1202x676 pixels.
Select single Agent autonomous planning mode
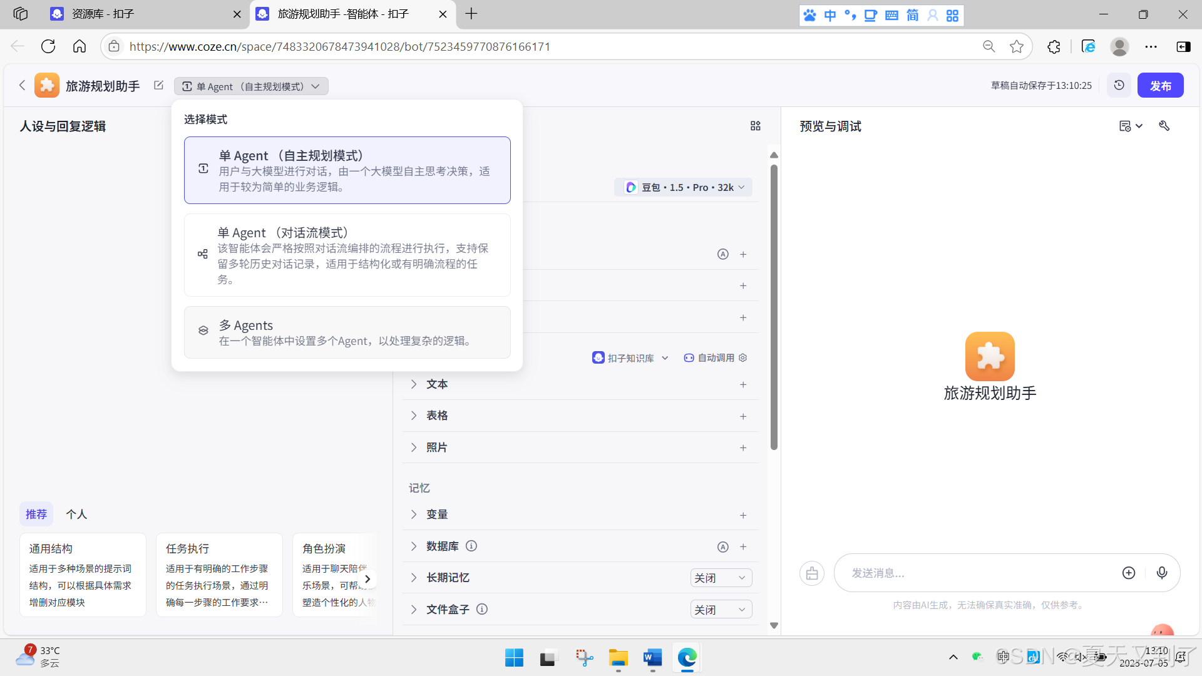[347, 170]
